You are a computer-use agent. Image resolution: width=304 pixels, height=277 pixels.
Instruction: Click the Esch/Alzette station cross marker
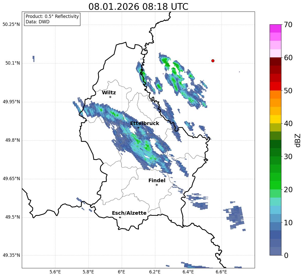[x=120, y=217]
